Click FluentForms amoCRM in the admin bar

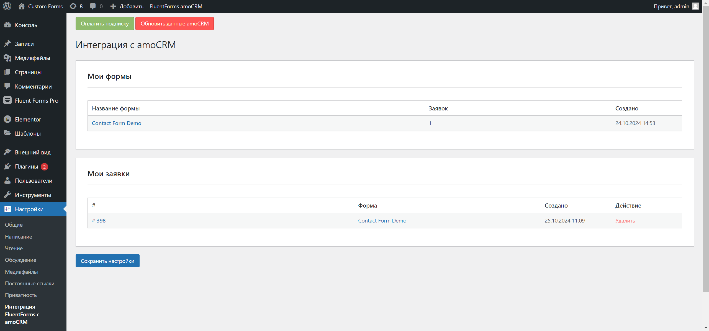[x=176, y=6]
